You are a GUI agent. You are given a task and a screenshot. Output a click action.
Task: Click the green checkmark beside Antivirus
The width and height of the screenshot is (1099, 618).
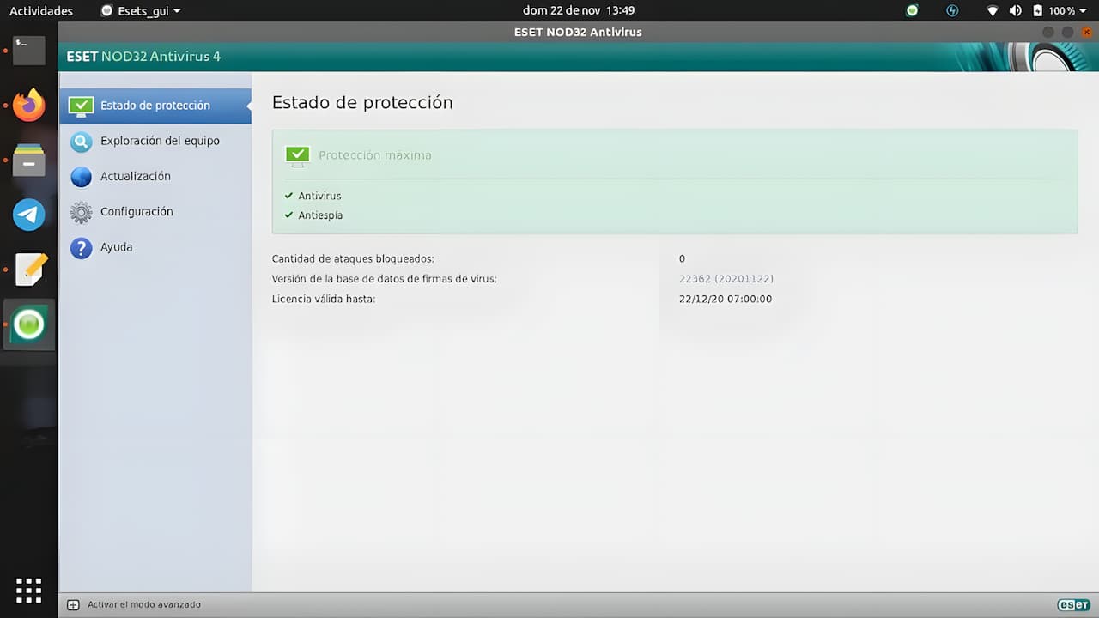coord(288,196)
